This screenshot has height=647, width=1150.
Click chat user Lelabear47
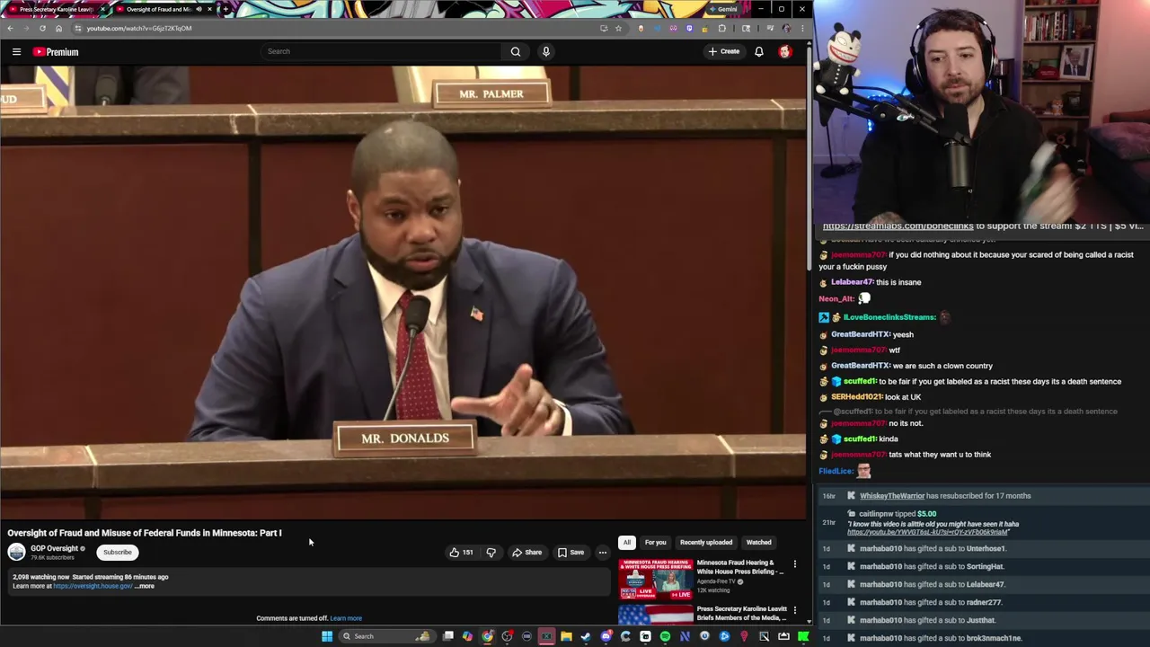click(852, 282)
